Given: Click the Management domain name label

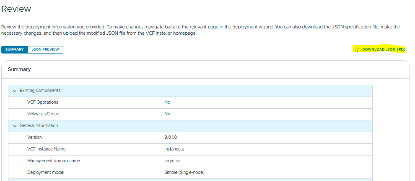Looking at the screenshot, I should (x=53, y=161).
